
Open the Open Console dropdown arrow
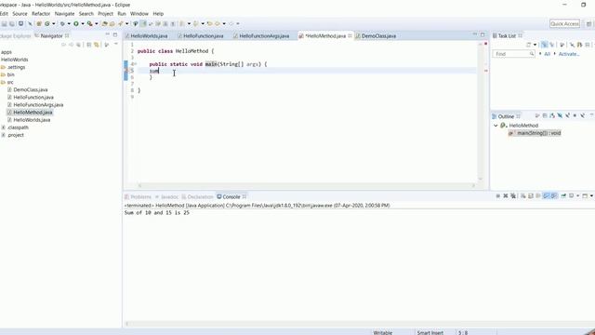tap(591, 196)
